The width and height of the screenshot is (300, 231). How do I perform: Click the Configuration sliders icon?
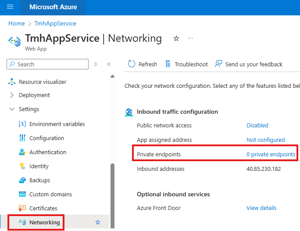(22, 138)
